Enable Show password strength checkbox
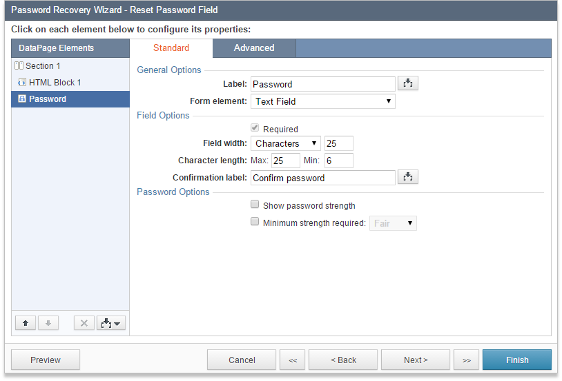 255,204
